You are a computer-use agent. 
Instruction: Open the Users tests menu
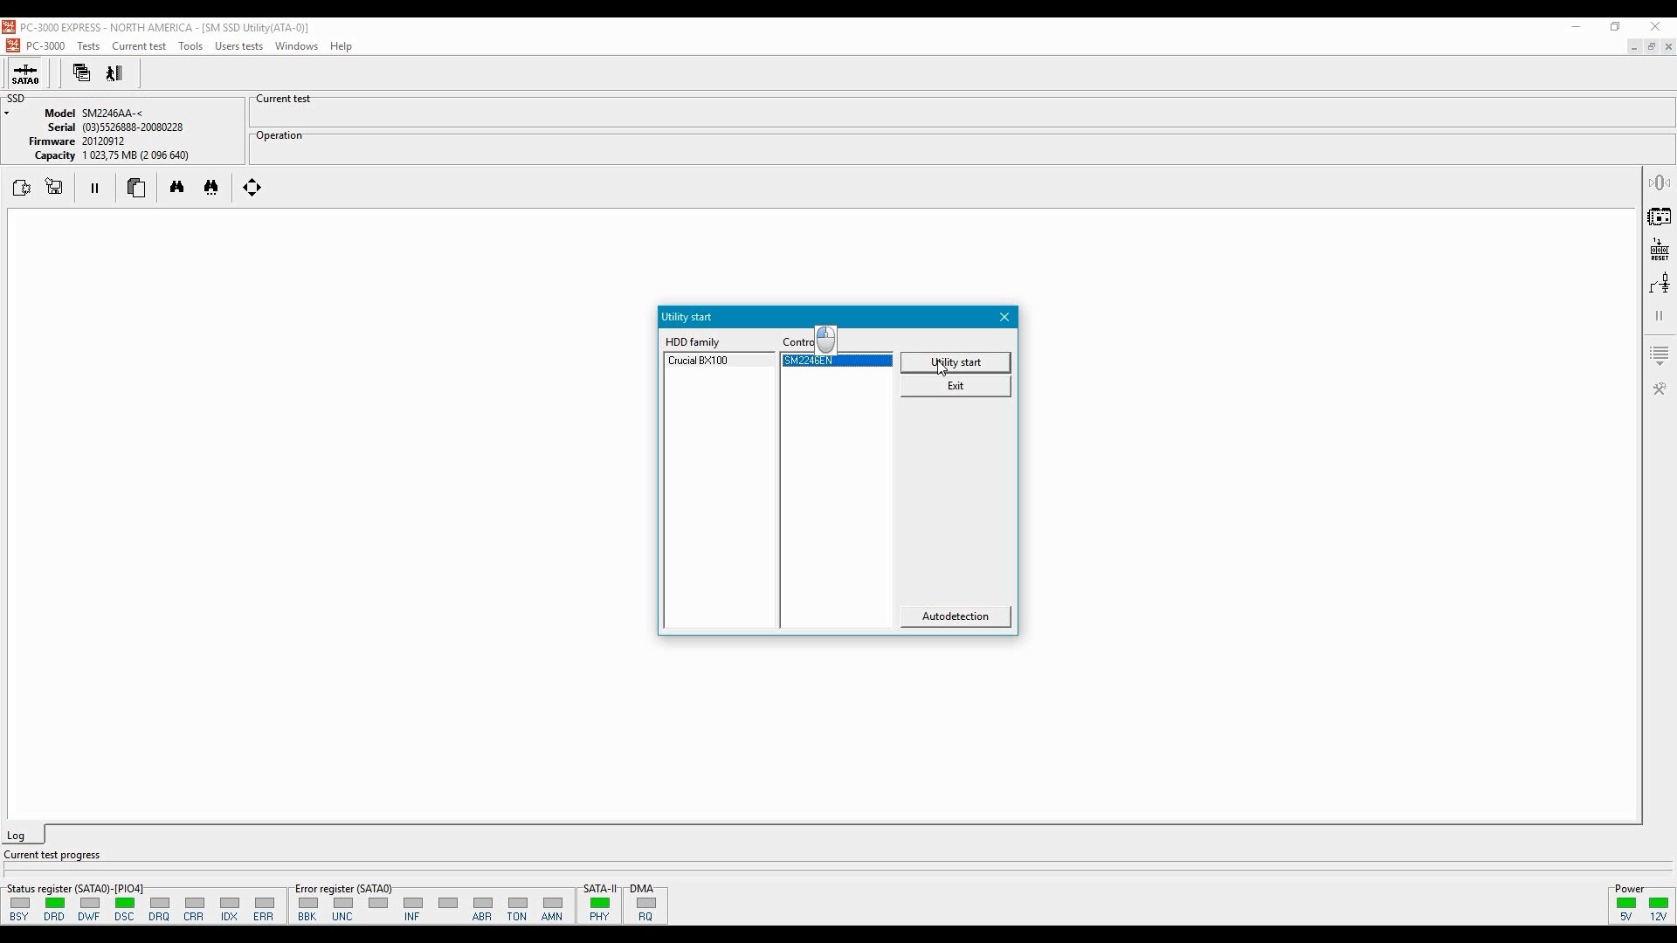coord(238,46)
